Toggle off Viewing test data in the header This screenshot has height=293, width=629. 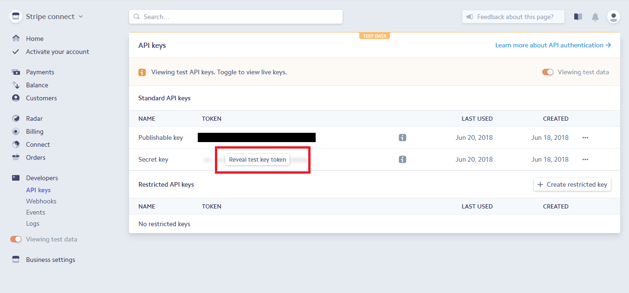(548, 72)
